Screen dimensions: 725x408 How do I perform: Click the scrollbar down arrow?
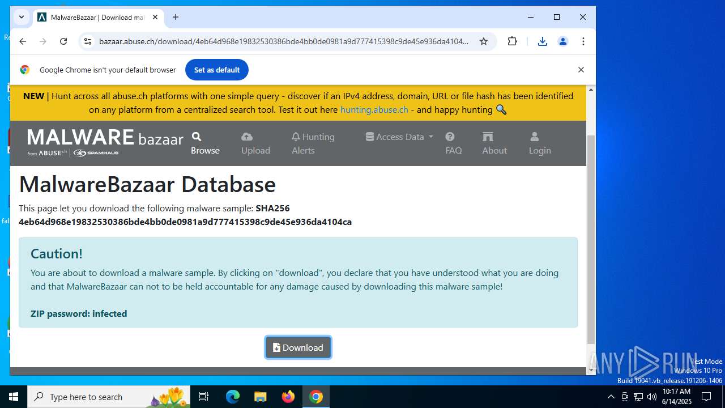(x=591, y=370)
